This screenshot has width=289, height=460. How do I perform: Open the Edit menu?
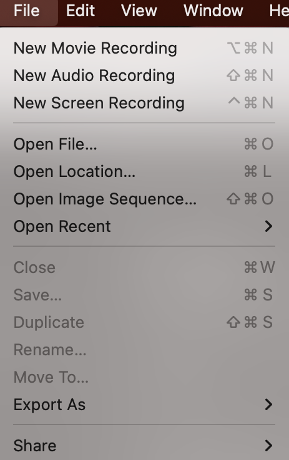pyautogui.click(x=80, y=11)
